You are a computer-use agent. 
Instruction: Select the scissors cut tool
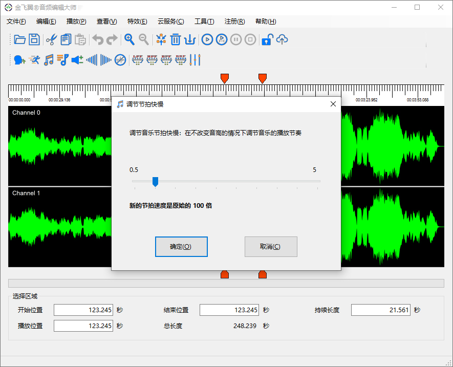point(51,39)
